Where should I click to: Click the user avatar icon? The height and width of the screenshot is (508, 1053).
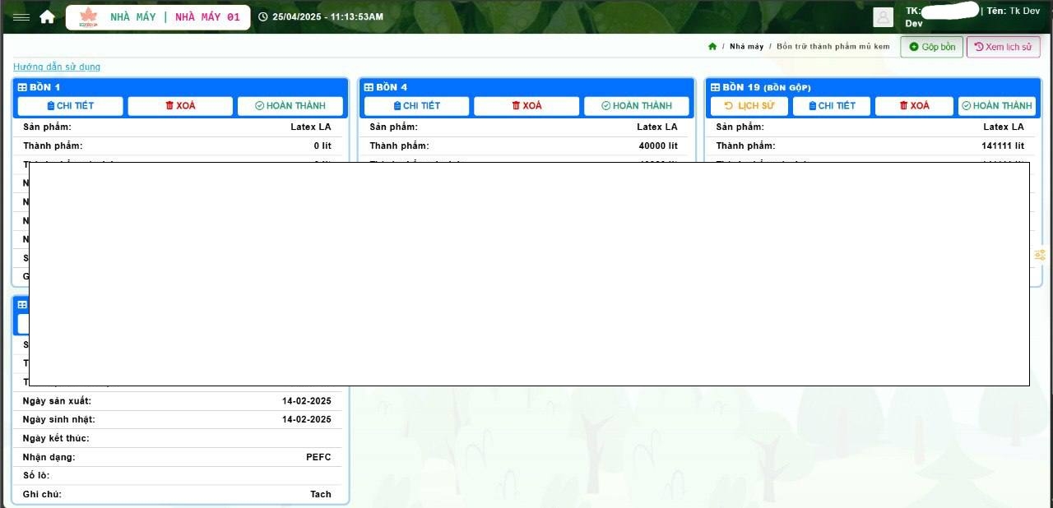point(883,17)
